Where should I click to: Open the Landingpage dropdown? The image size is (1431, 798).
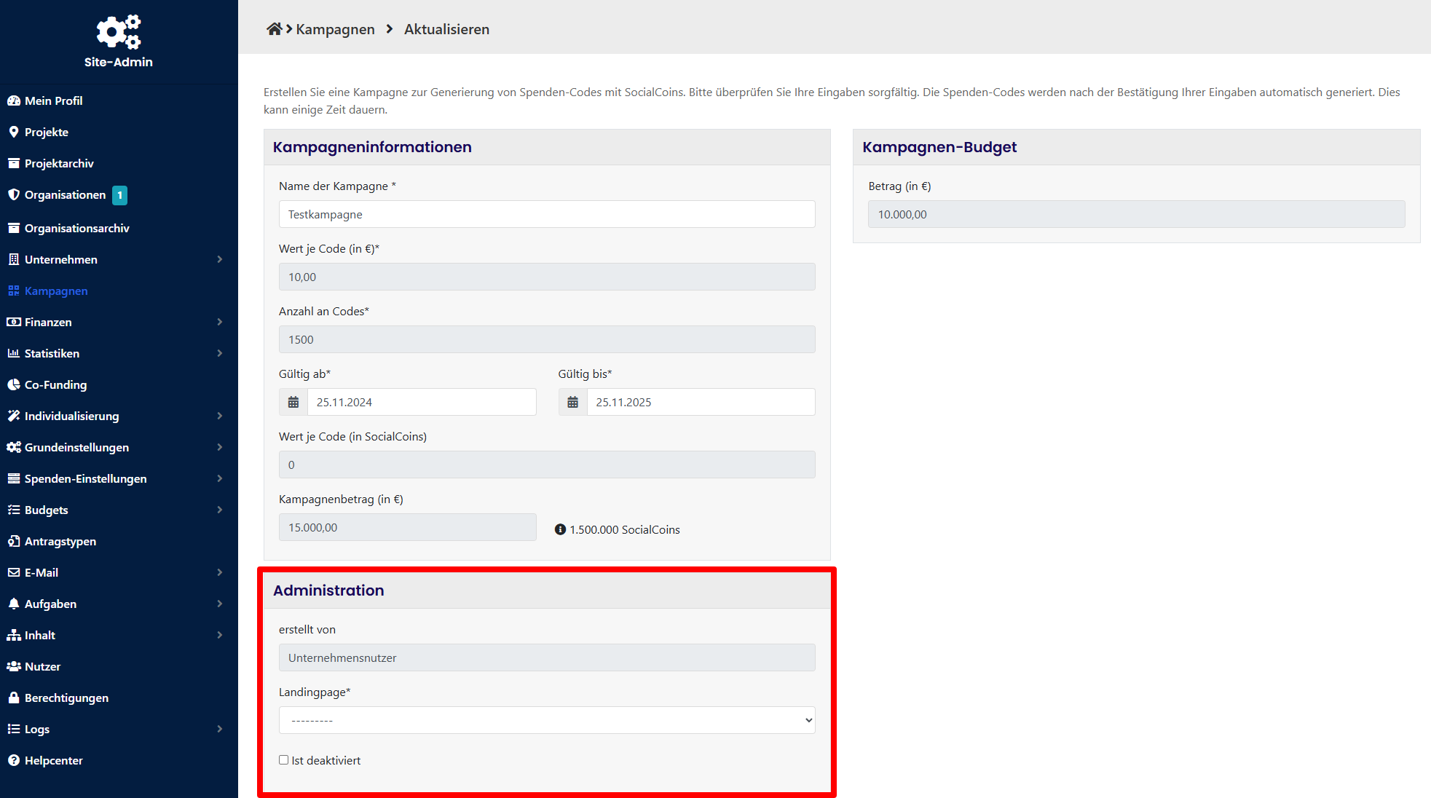(547, 720)
